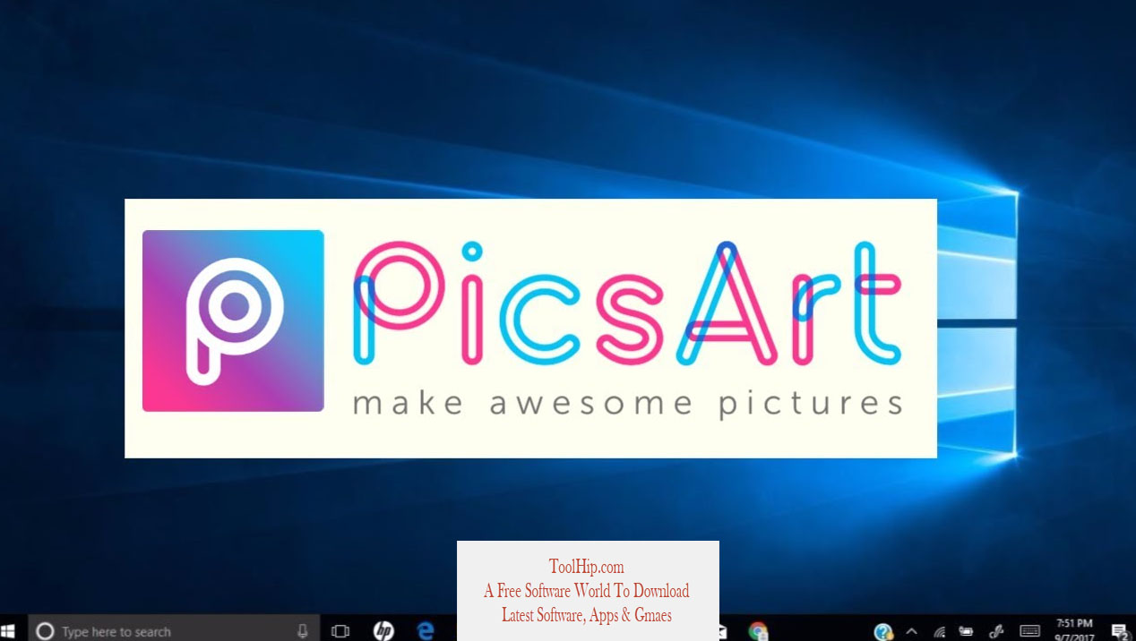Open the Windows Ink pen tray icon
Viewport: 1136px width, 641px height.
[x=996, y=631]
